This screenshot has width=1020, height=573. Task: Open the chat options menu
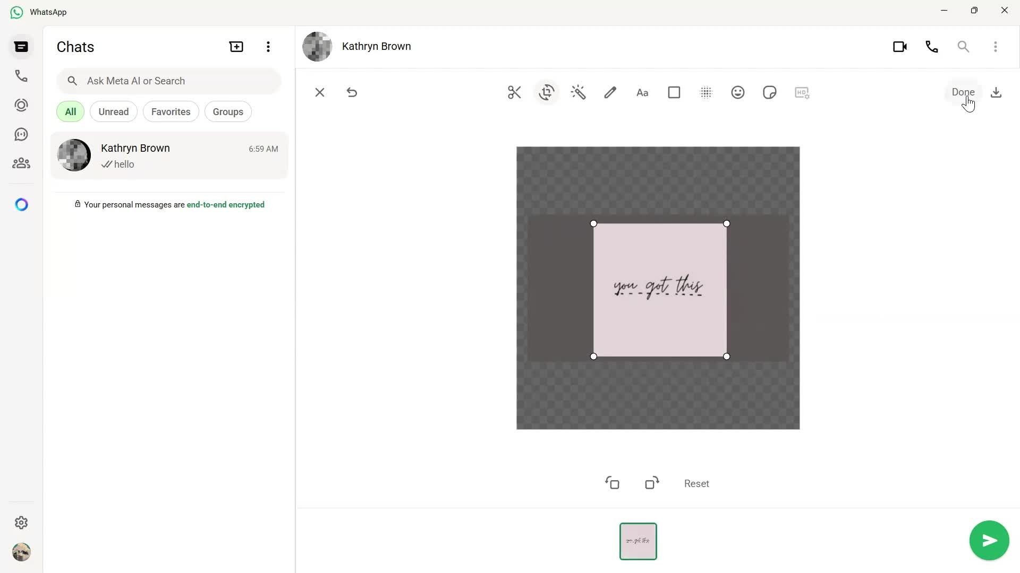tap(996, 47)
